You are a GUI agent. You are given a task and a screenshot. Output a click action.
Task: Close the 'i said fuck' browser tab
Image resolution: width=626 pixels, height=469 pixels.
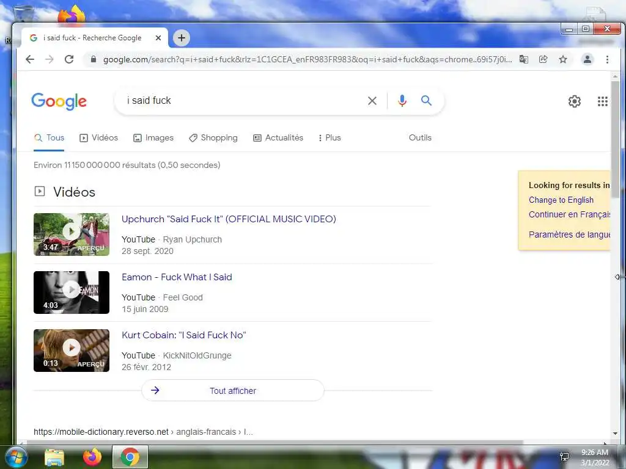158,38
